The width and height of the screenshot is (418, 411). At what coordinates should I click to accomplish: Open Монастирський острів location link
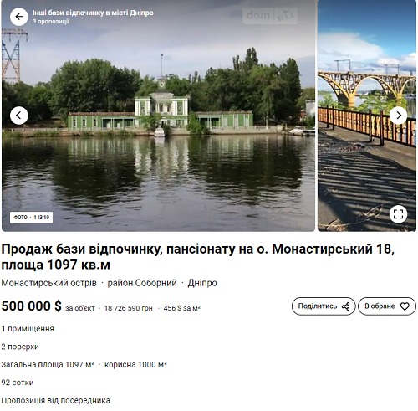[49, 283]
